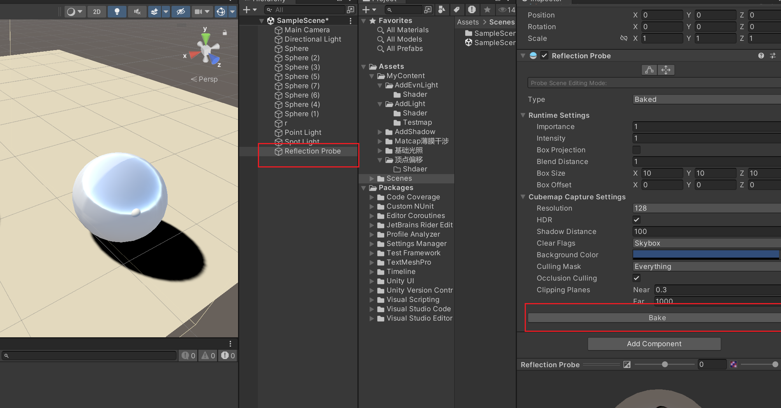Click the probe bounding volume edit icon
This screenshot has width=781, height=408.
click(x=649, y=70)
